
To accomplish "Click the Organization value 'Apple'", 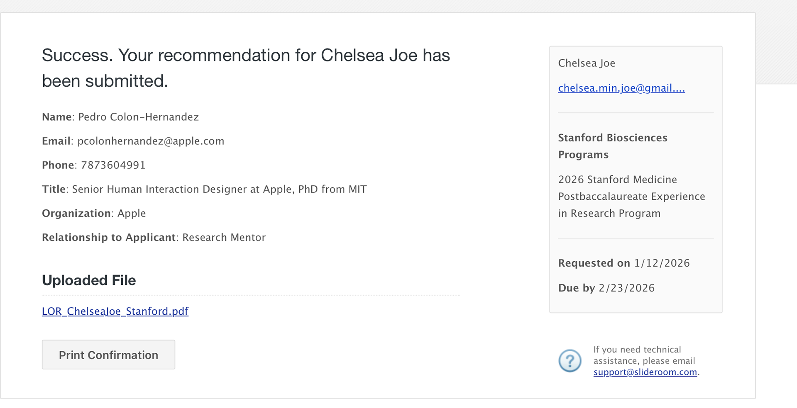I will (132, 213).
